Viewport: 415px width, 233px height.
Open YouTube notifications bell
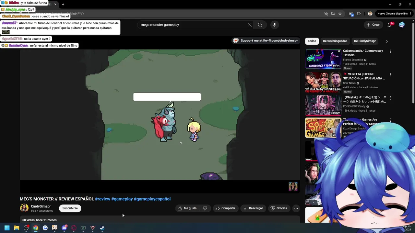click(390, 25)
